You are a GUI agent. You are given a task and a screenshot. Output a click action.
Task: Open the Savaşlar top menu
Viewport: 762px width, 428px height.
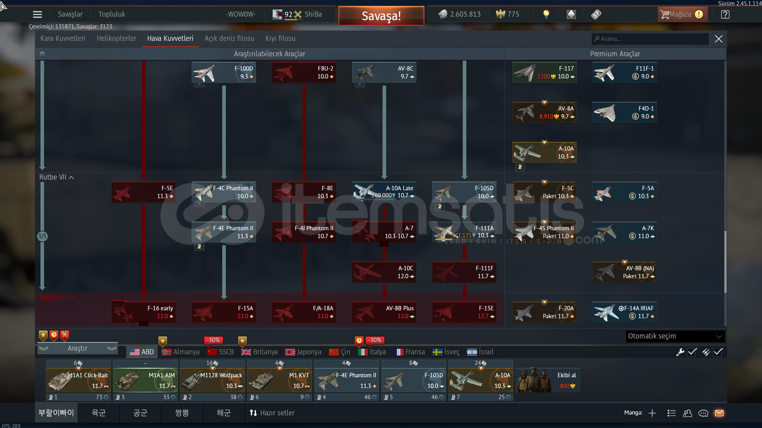70,14
